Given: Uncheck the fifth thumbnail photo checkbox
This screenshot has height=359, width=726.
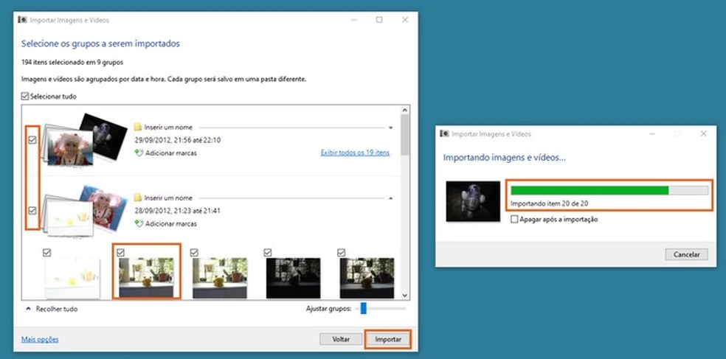Looking at the screenshot, I should (342, 252).
